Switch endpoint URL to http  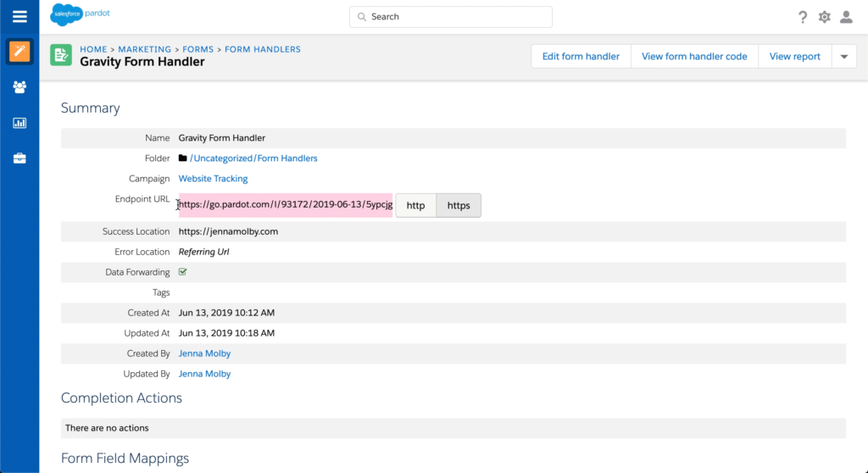click(415, 205)
